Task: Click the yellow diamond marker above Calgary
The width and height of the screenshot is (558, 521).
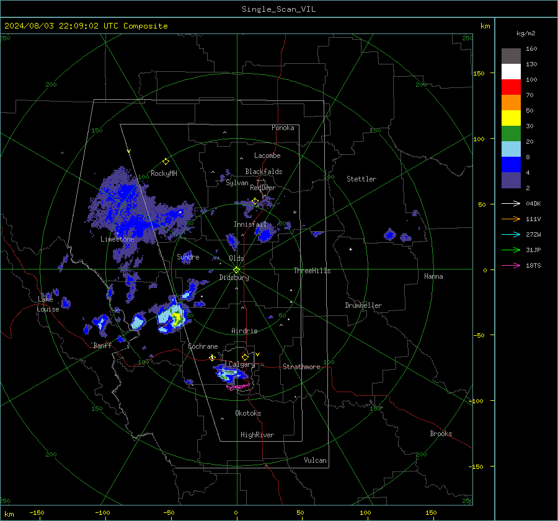Action: pos(245,357)
